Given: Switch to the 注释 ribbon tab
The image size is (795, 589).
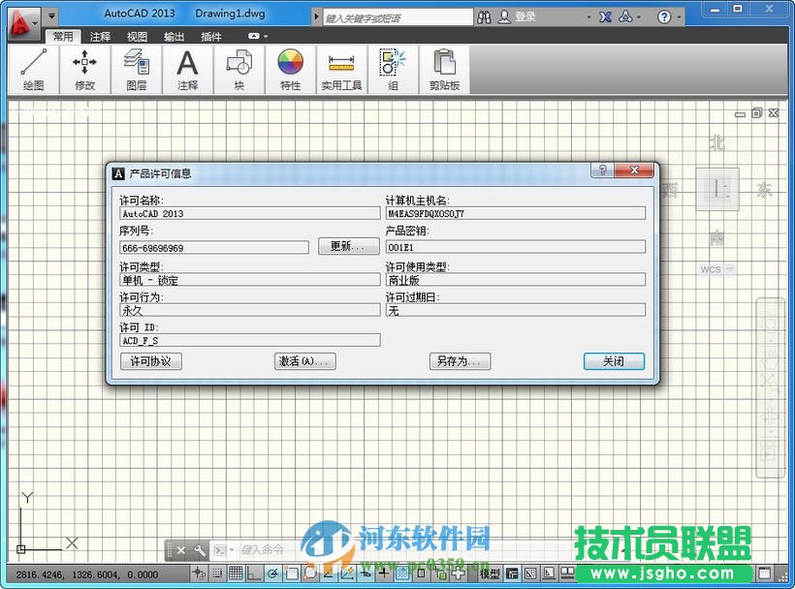Looking at the screenshot, I should [x=100, y=36].
